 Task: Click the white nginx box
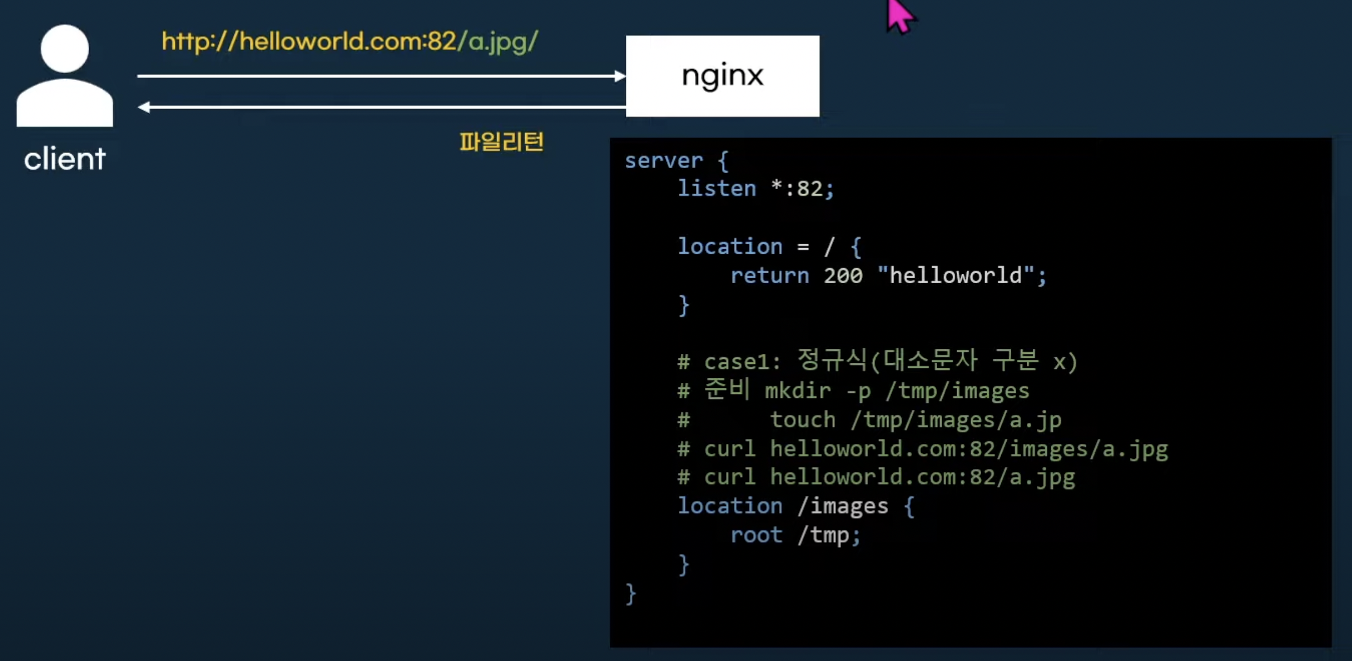(722, 76)
